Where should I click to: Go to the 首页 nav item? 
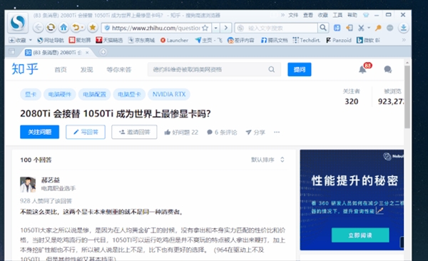[x=61, y=70]
